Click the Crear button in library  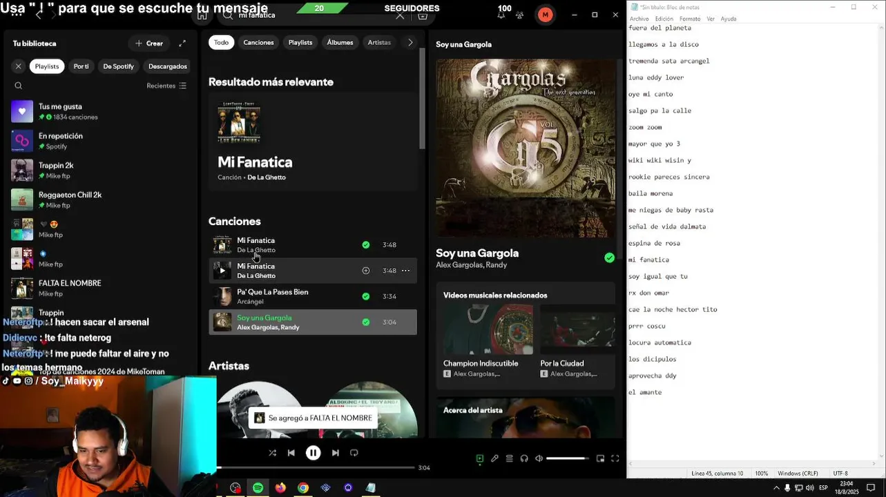pyautogui.click(x=149, y=43)
